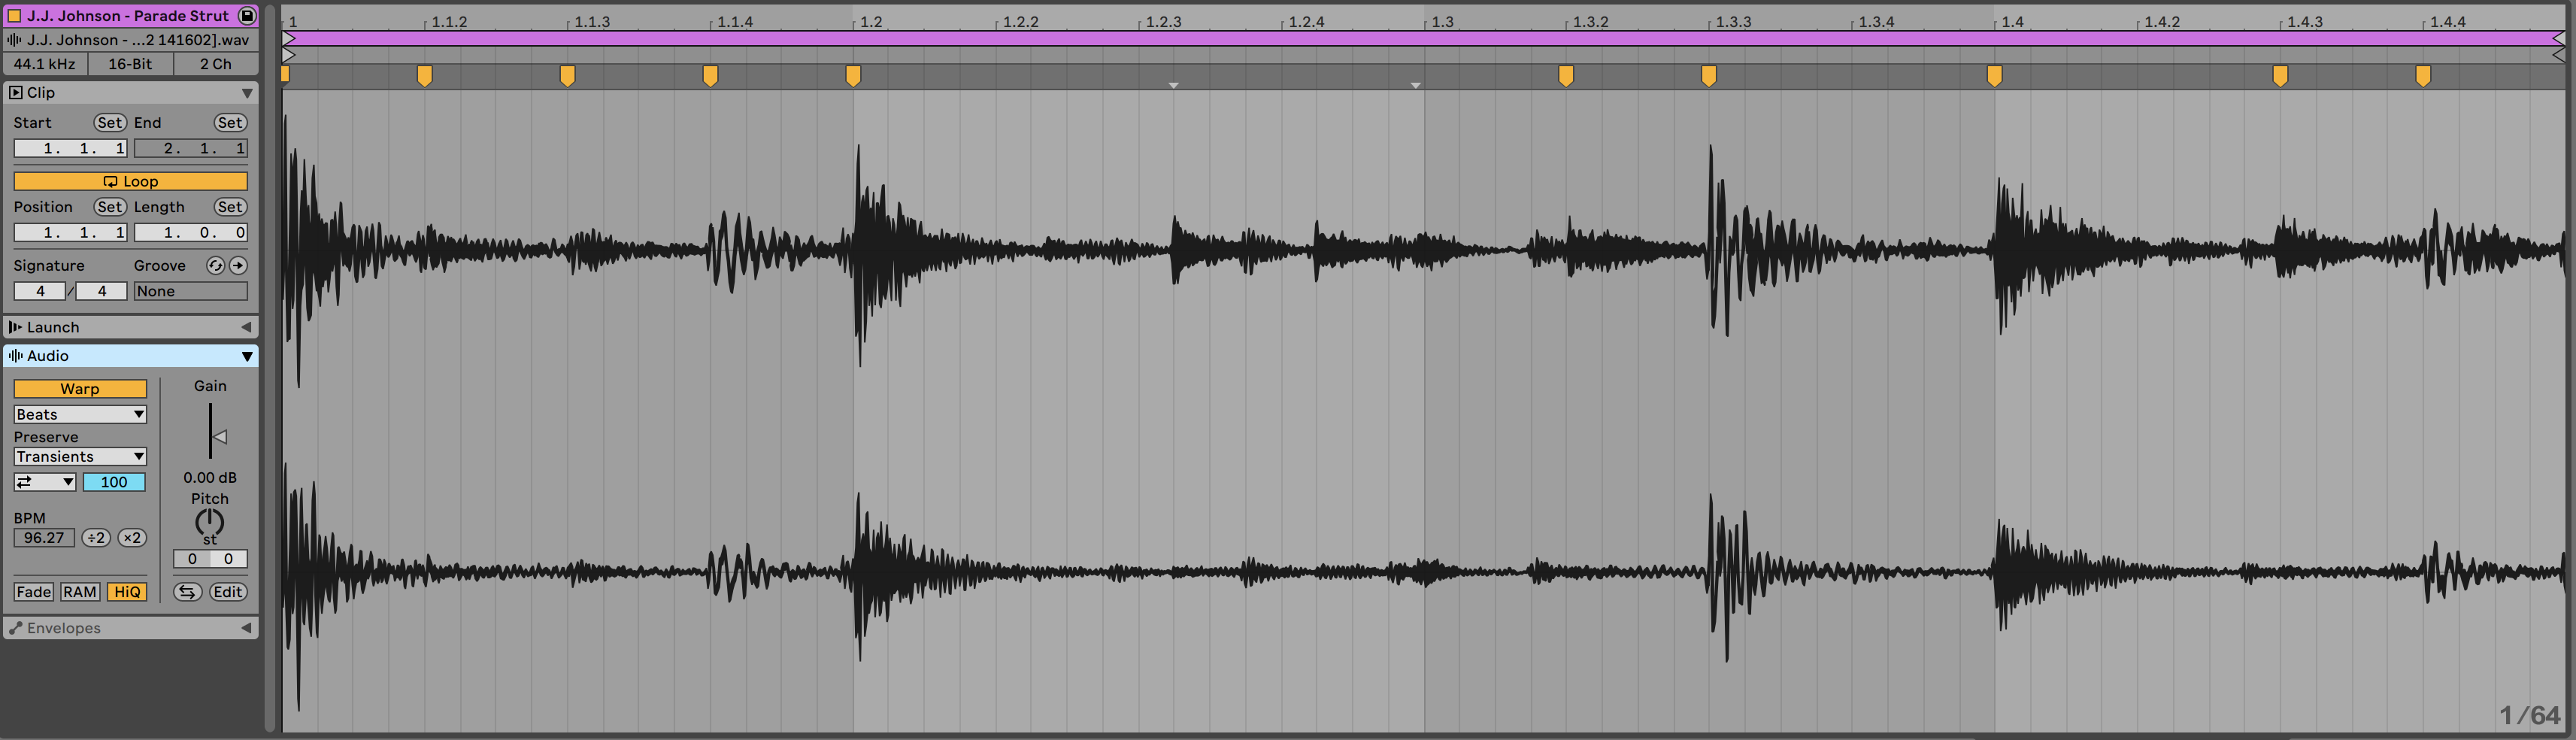Toggle the HiQ quality button
The image size is (2576, 740).
(x=127, y=592)
